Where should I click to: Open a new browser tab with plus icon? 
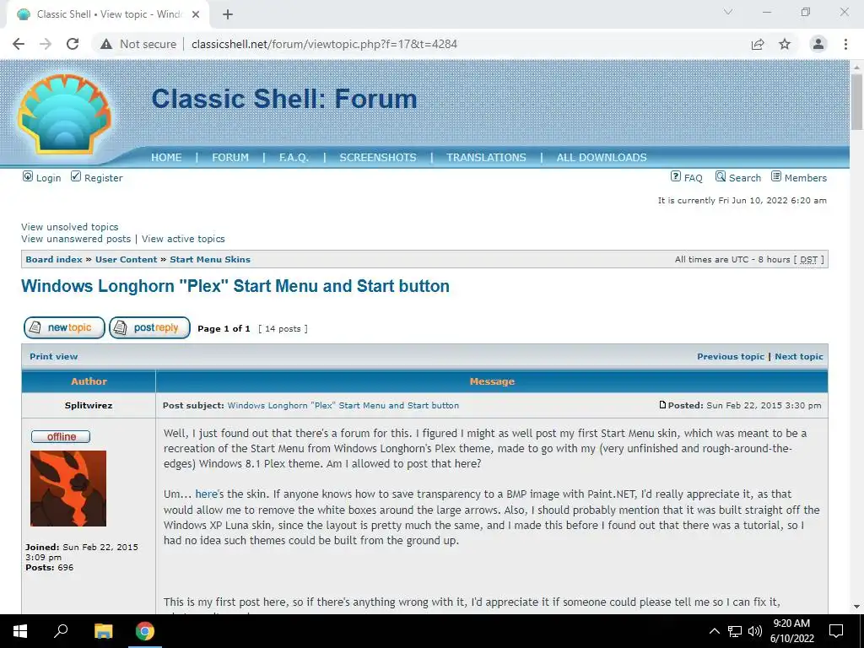click(228, 14)
